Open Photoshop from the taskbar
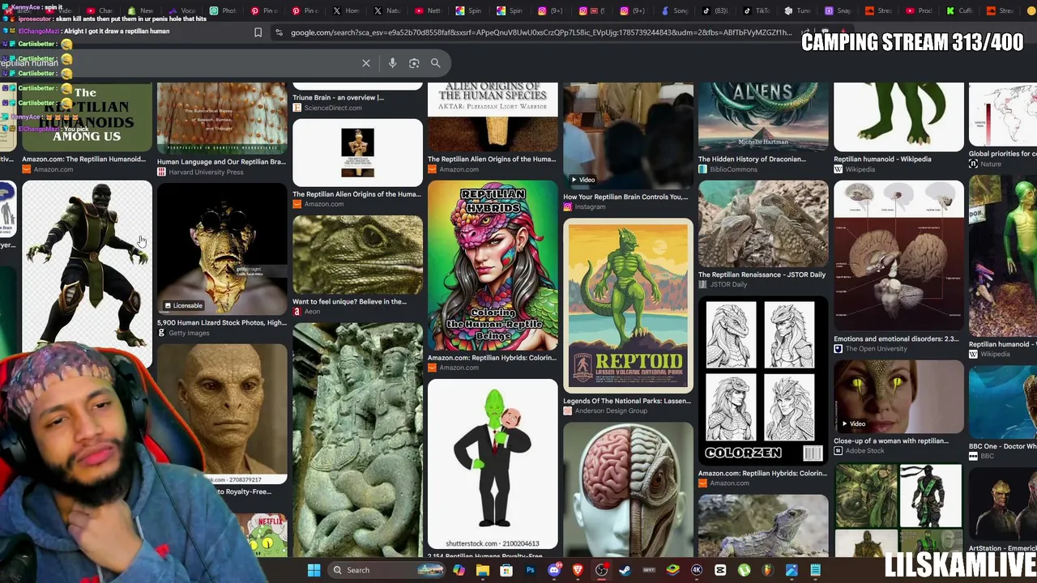Image resolution: width=1037 pixels, height=583 pixels. tap(530, 570)
